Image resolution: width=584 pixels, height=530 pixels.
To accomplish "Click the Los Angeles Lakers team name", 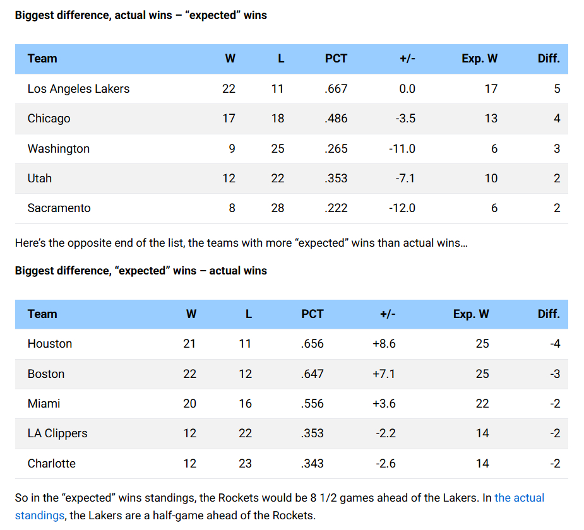I will click(78, 89).
